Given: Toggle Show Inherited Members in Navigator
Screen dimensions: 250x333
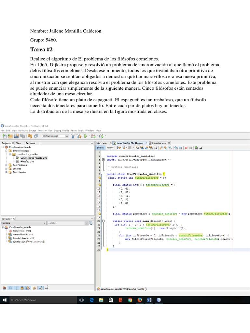Looking at the screenshot, I should pyautogui.click(x=4, y=287).
